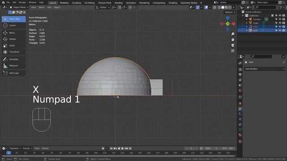Open the Render menu
Image resolution: width=287 pixels, height=161 pixels.
(22, 3)
